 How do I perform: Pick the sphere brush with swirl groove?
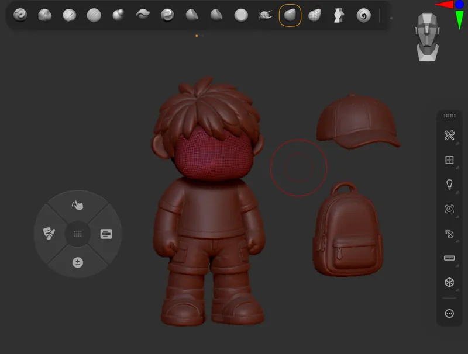167,15
